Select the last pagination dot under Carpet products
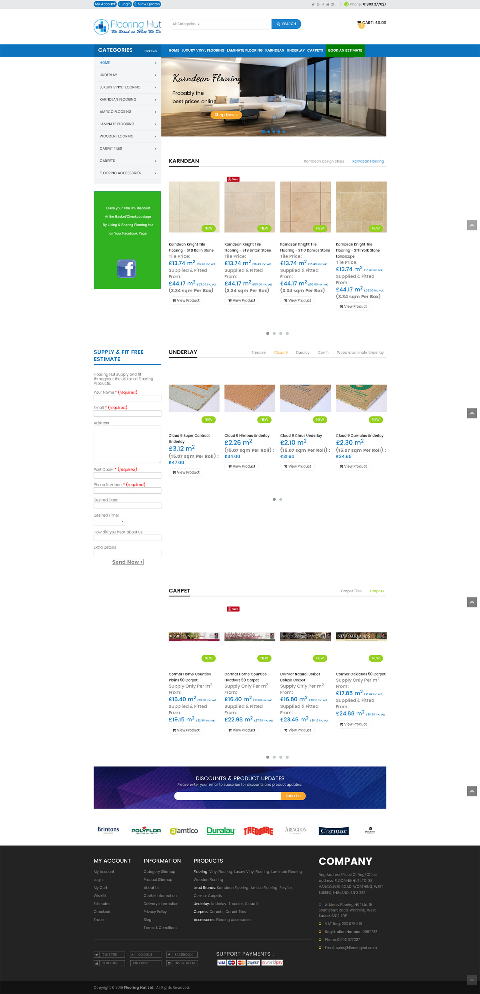The width and height of the screenshot is (480, 994). click(x=287, y=757)
